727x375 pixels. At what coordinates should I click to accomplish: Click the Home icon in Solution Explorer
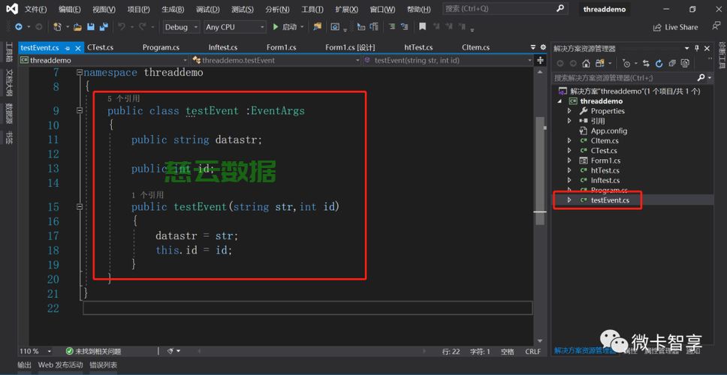(586, 64)
